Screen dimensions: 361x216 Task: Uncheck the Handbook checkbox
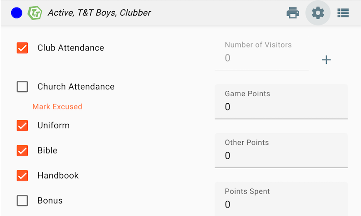[22, 176]
